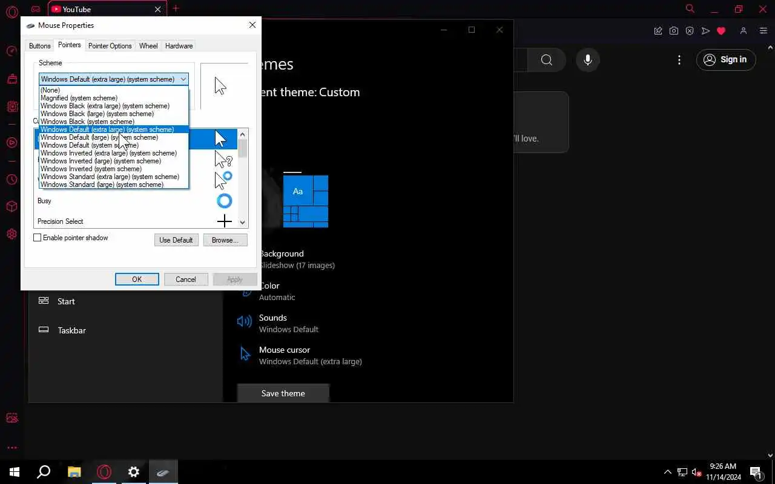This screenshot has height=484, width=775.
Task: Click the Browse... button
Action: 225,240
